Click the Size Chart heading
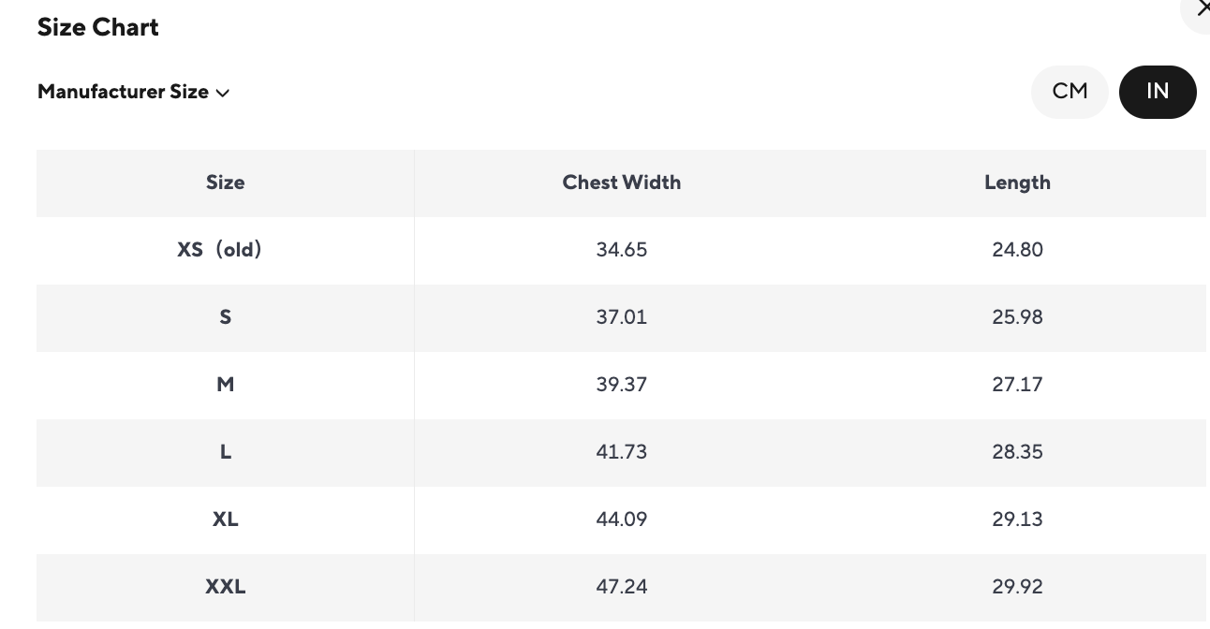Image resolution: width=1210 pixels, height=629 pixels. pos(98,27)
